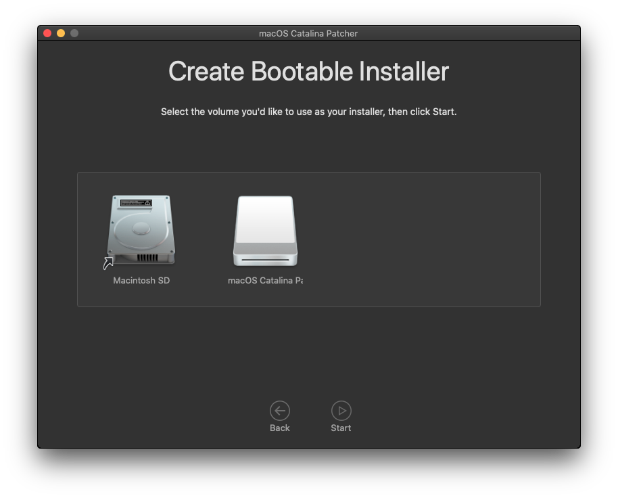Image resolution: width=618 pixels, height=498 pixels.
Task: Click the Macintosh SD volume name
Action: point(141,280)
